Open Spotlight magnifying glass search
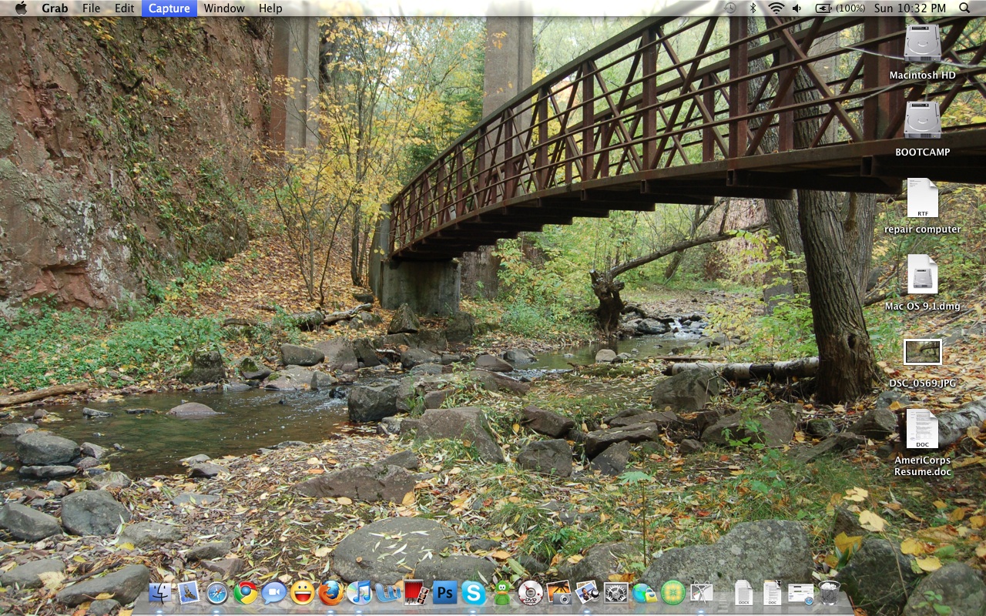The height and width of the screenshot is (616, 986). tap(965, 8)
